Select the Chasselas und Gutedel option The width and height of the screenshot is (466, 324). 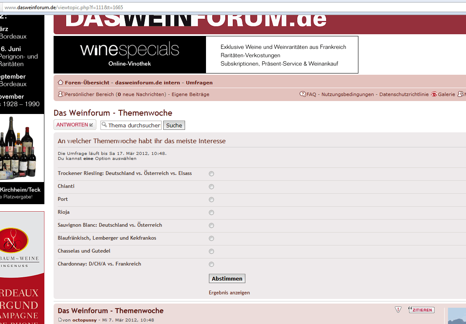click(211, 251)
